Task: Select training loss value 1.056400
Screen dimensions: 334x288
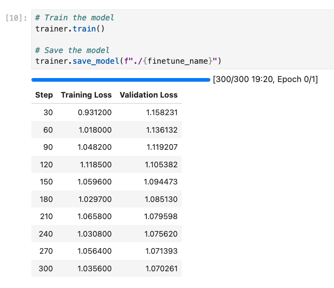Action: (95, 251)
